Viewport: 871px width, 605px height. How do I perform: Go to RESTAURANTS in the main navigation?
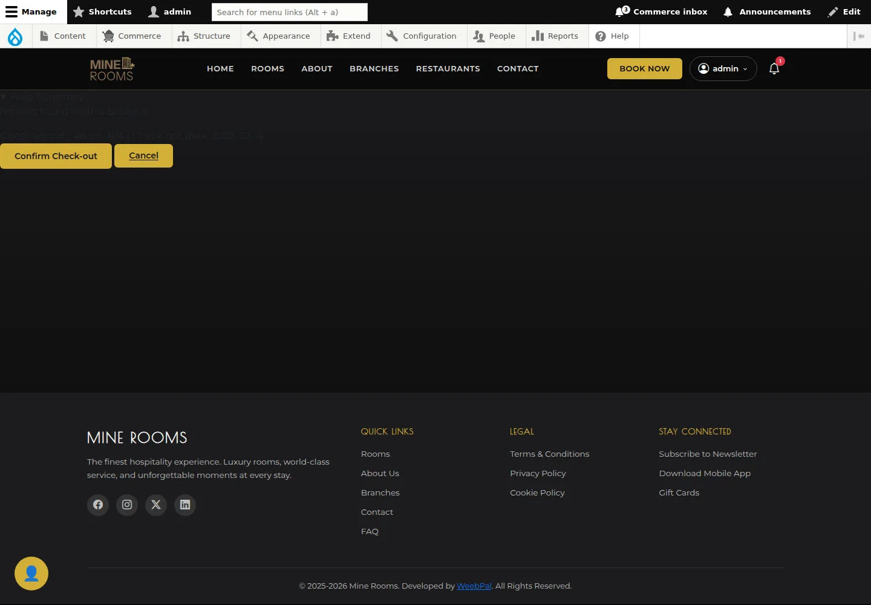click(448, 68)
